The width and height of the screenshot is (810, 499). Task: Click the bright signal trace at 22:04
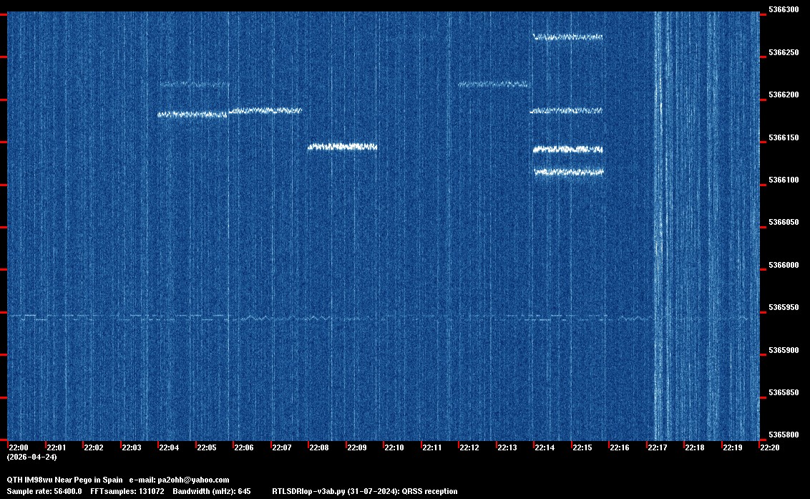[x=192, y=115]
